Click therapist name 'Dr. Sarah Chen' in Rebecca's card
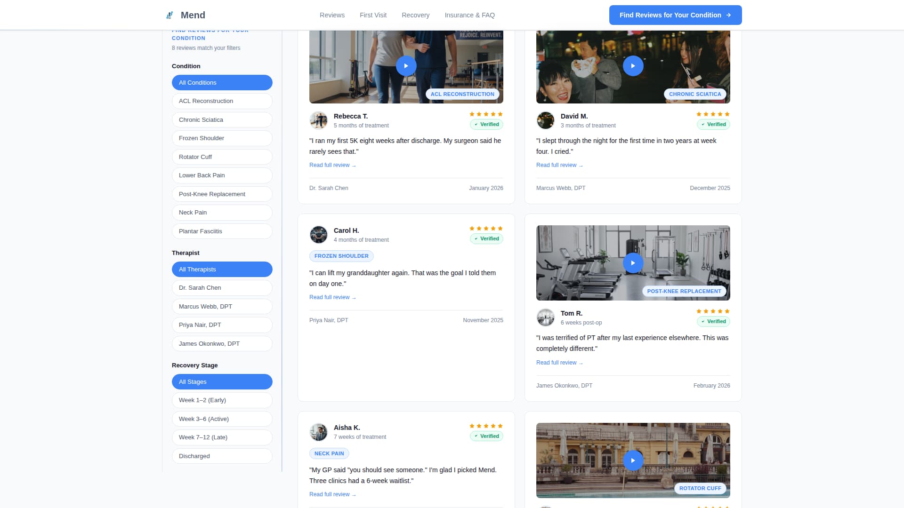 [329, 188]
